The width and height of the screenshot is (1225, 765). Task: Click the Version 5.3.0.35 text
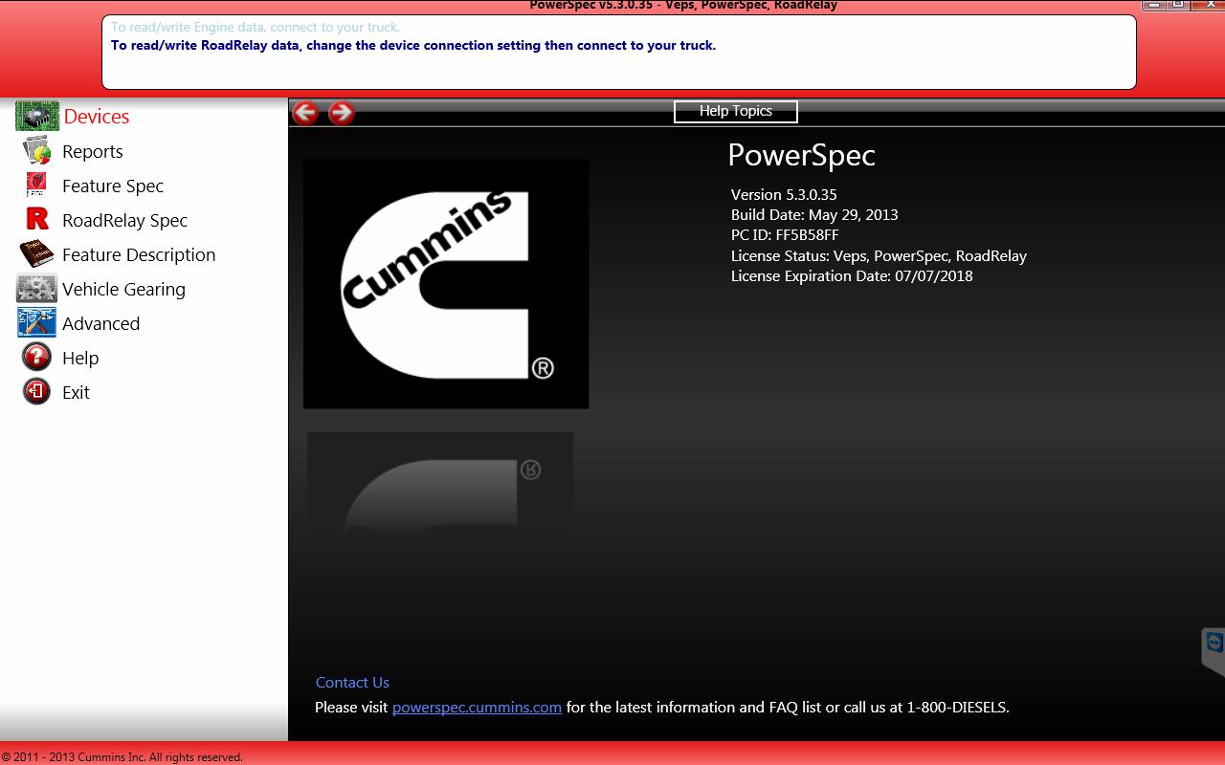click(x=784, y=194)
